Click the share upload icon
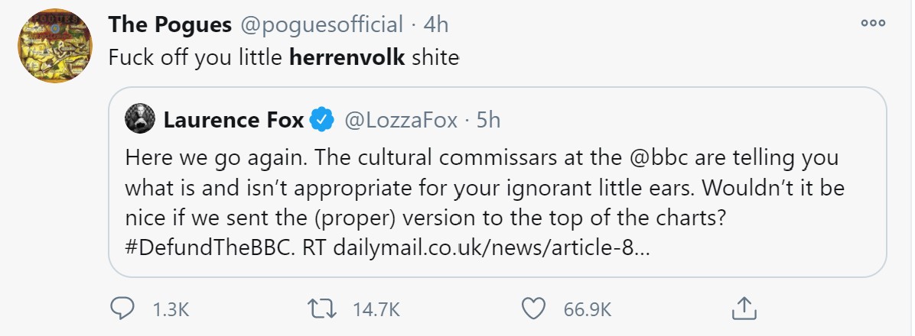 [742, 309]
